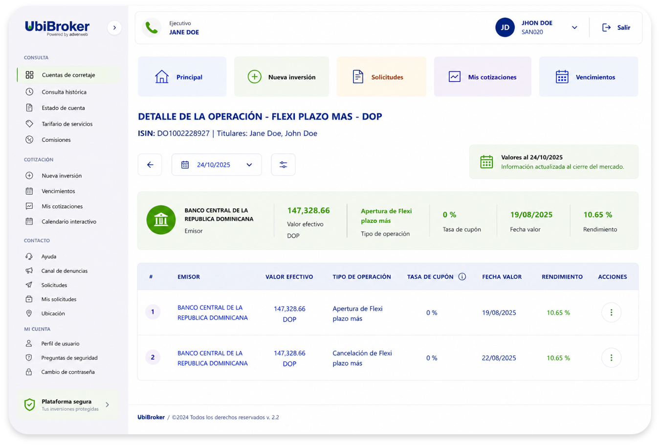Click the Canal de denuncias megaphone icon

[29, 270]
